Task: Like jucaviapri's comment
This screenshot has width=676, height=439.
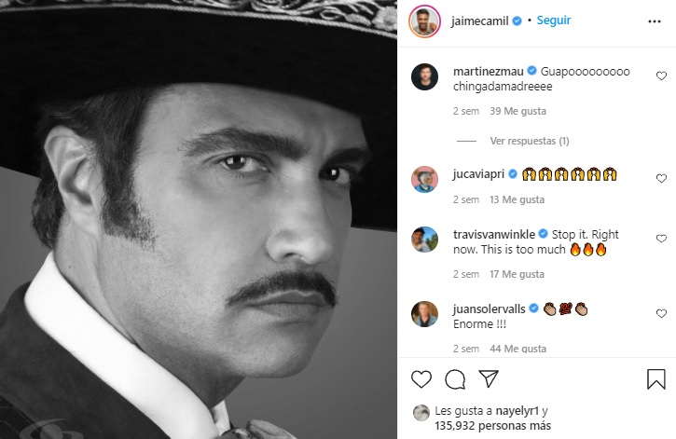Action: tap(661, 178)
